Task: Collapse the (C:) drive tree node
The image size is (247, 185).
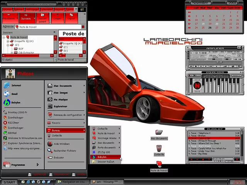Action: click(7, 45)
